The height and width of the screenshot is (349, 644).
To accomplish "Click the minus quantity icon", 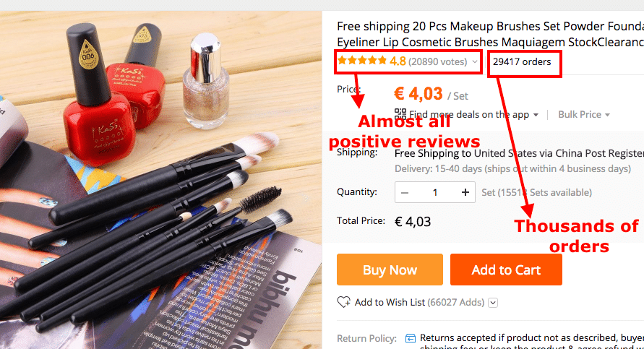I will pos(405,193).
